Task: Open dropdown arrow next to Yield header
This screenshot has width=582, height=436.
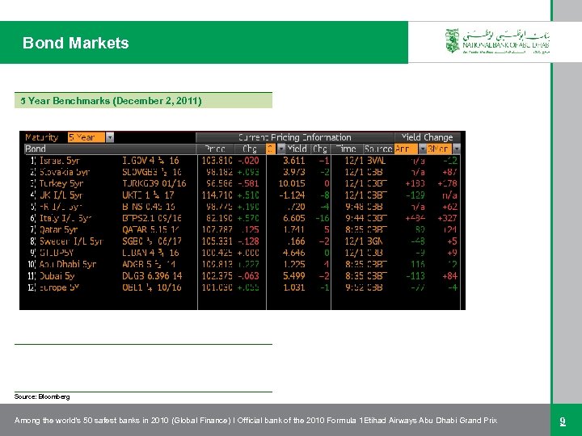Action: [281, 149]
